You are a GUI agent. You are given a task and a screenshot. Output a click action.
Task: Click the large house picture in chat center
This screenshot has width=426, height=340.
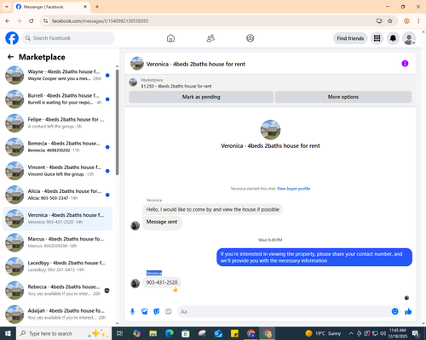[x=270, y=129]
